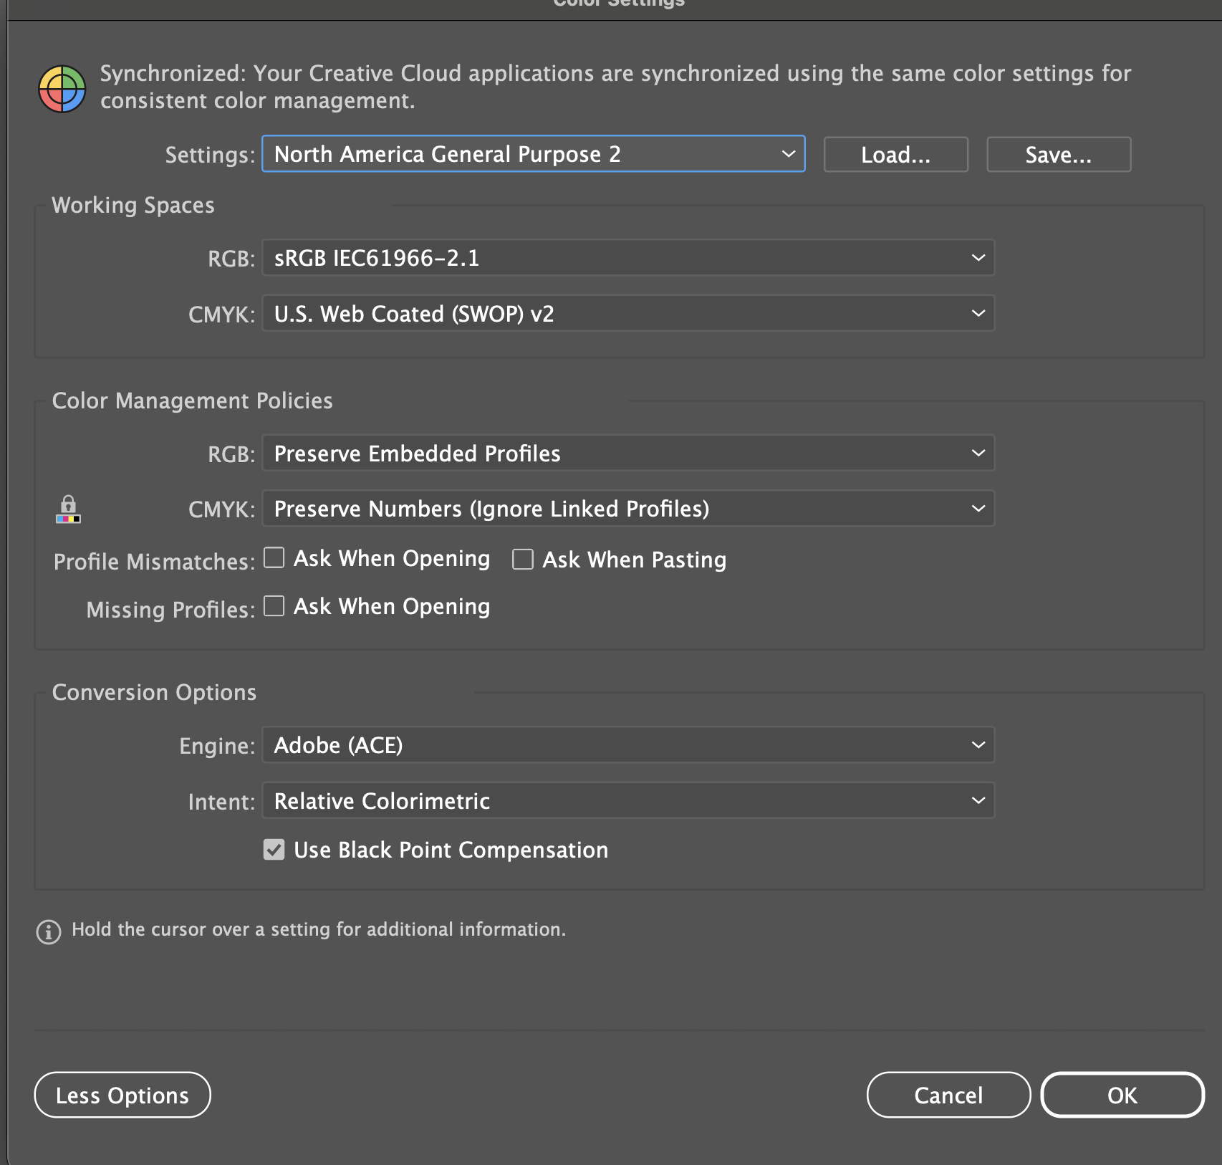Image resolution: width=1222 pixels, height=1165 pixels.
Task: Click the synchronized Creative Cloud color wheel icon
Action: [x=62, y=88]
